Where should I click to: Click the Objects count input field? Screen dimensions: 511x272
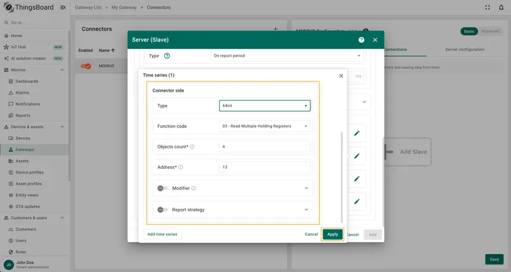[264, 147]
